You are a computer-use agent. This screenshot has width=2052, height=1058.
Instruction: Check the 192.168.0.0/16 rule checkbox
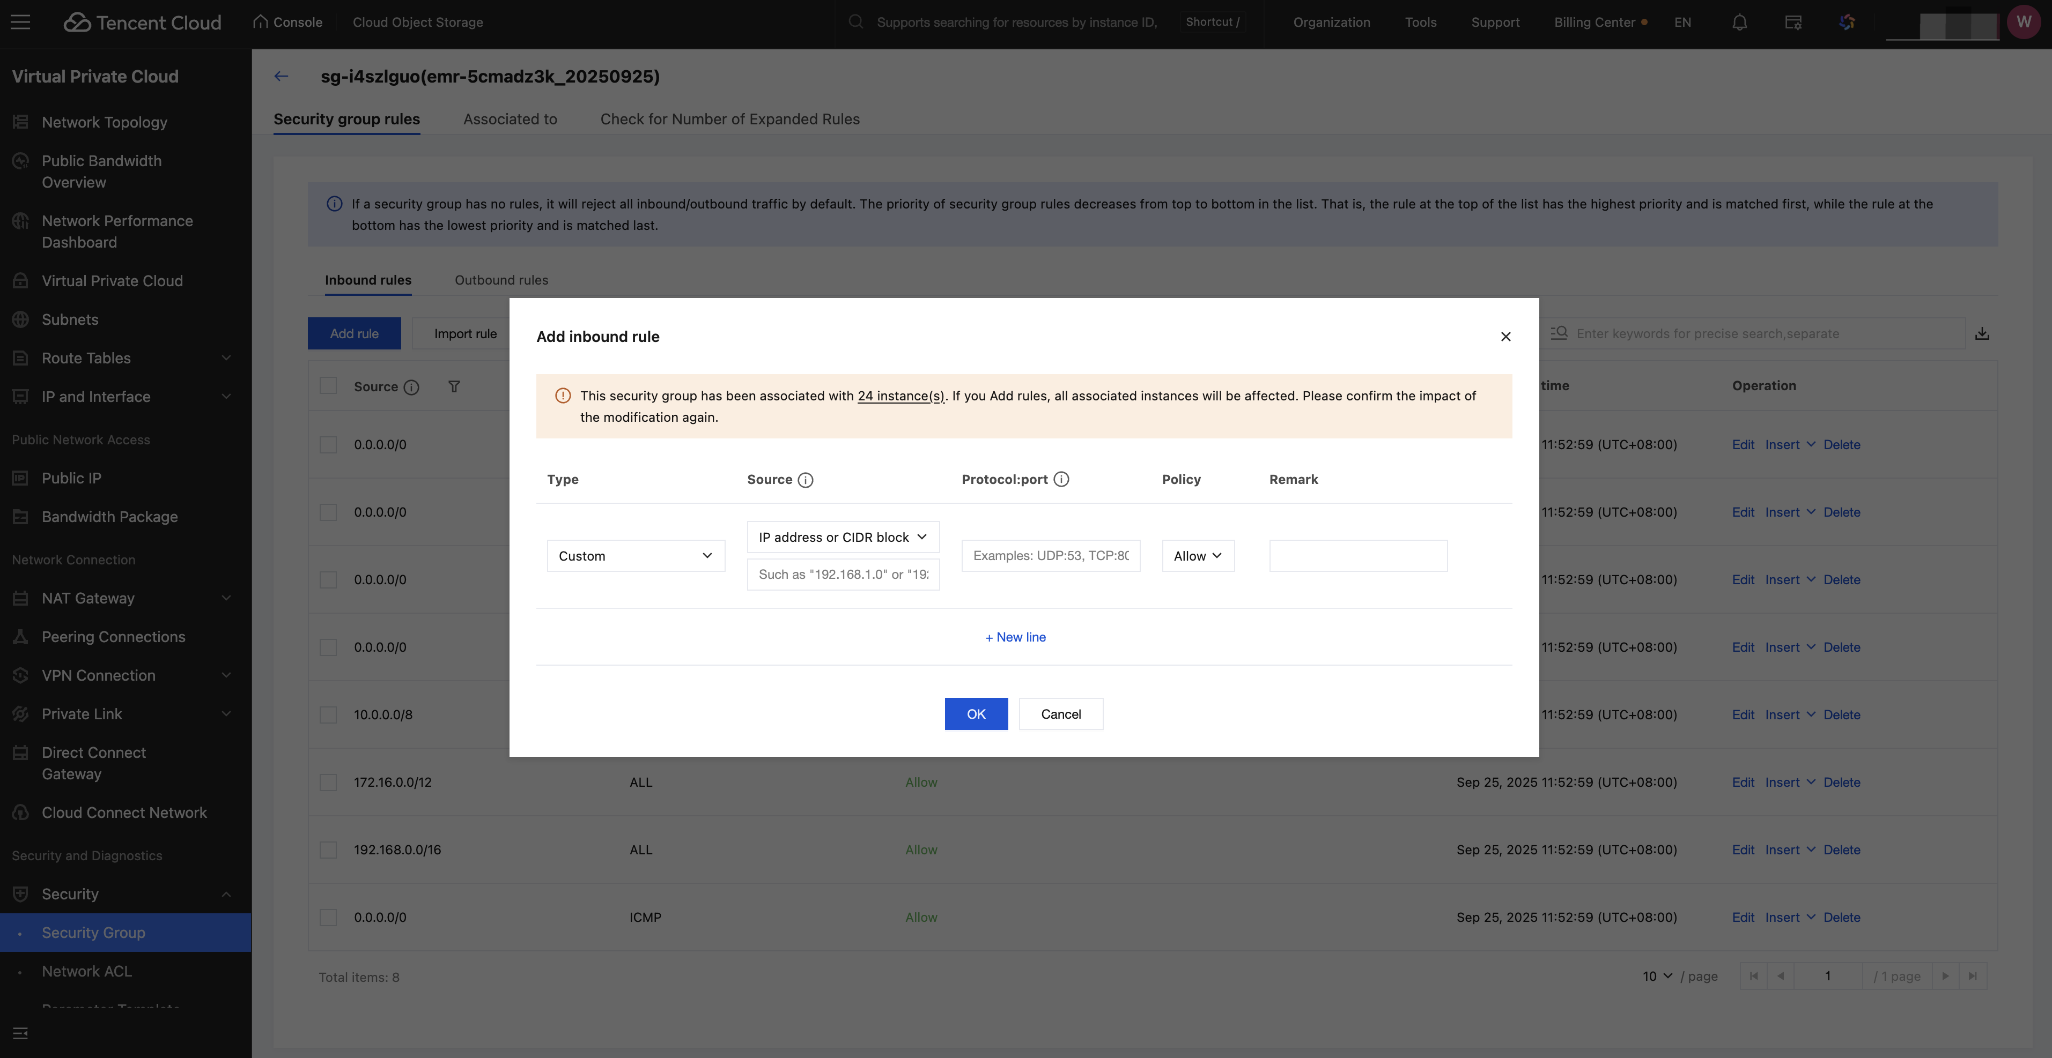click(328, 850)
